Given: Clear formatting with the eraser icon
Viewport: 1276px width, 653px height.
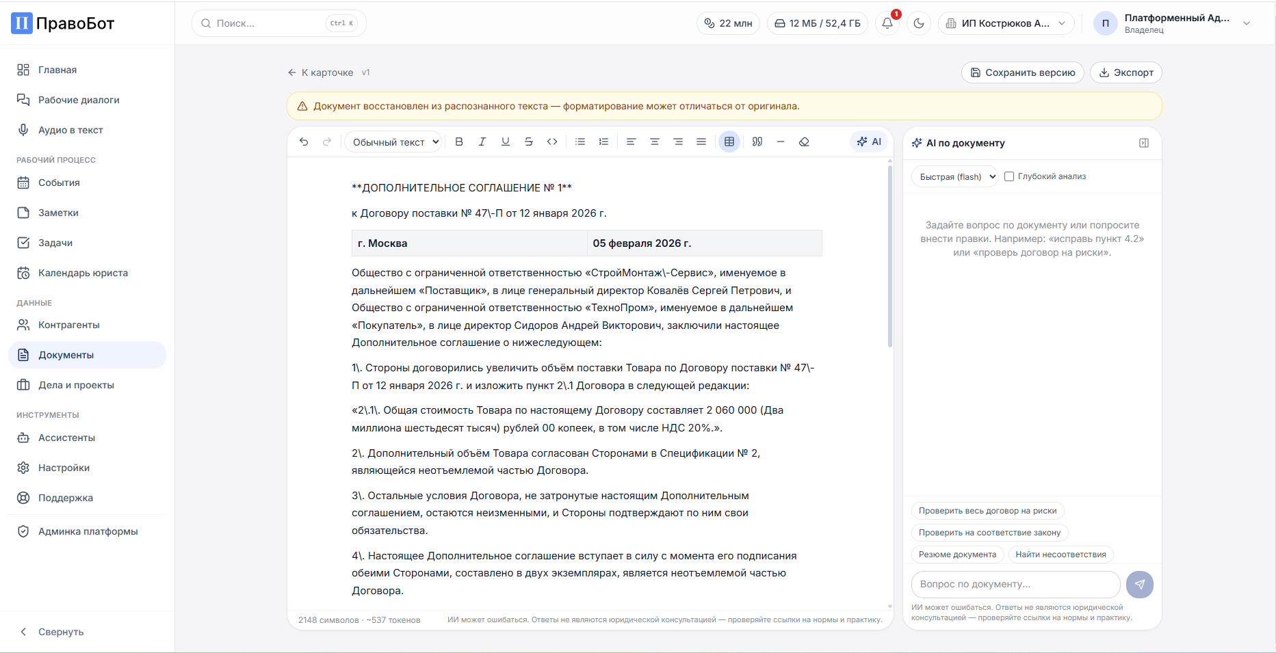Looking at the screenshot, I should click(x=804, y=142).
